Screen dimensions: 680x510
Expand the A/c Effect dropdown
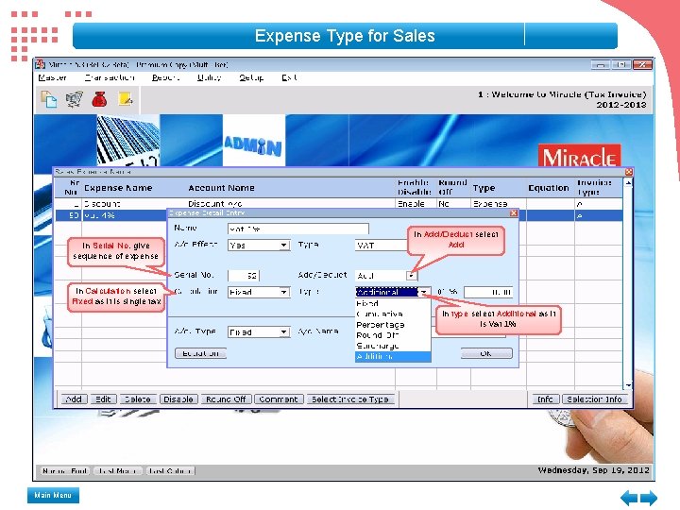point(283,246)
